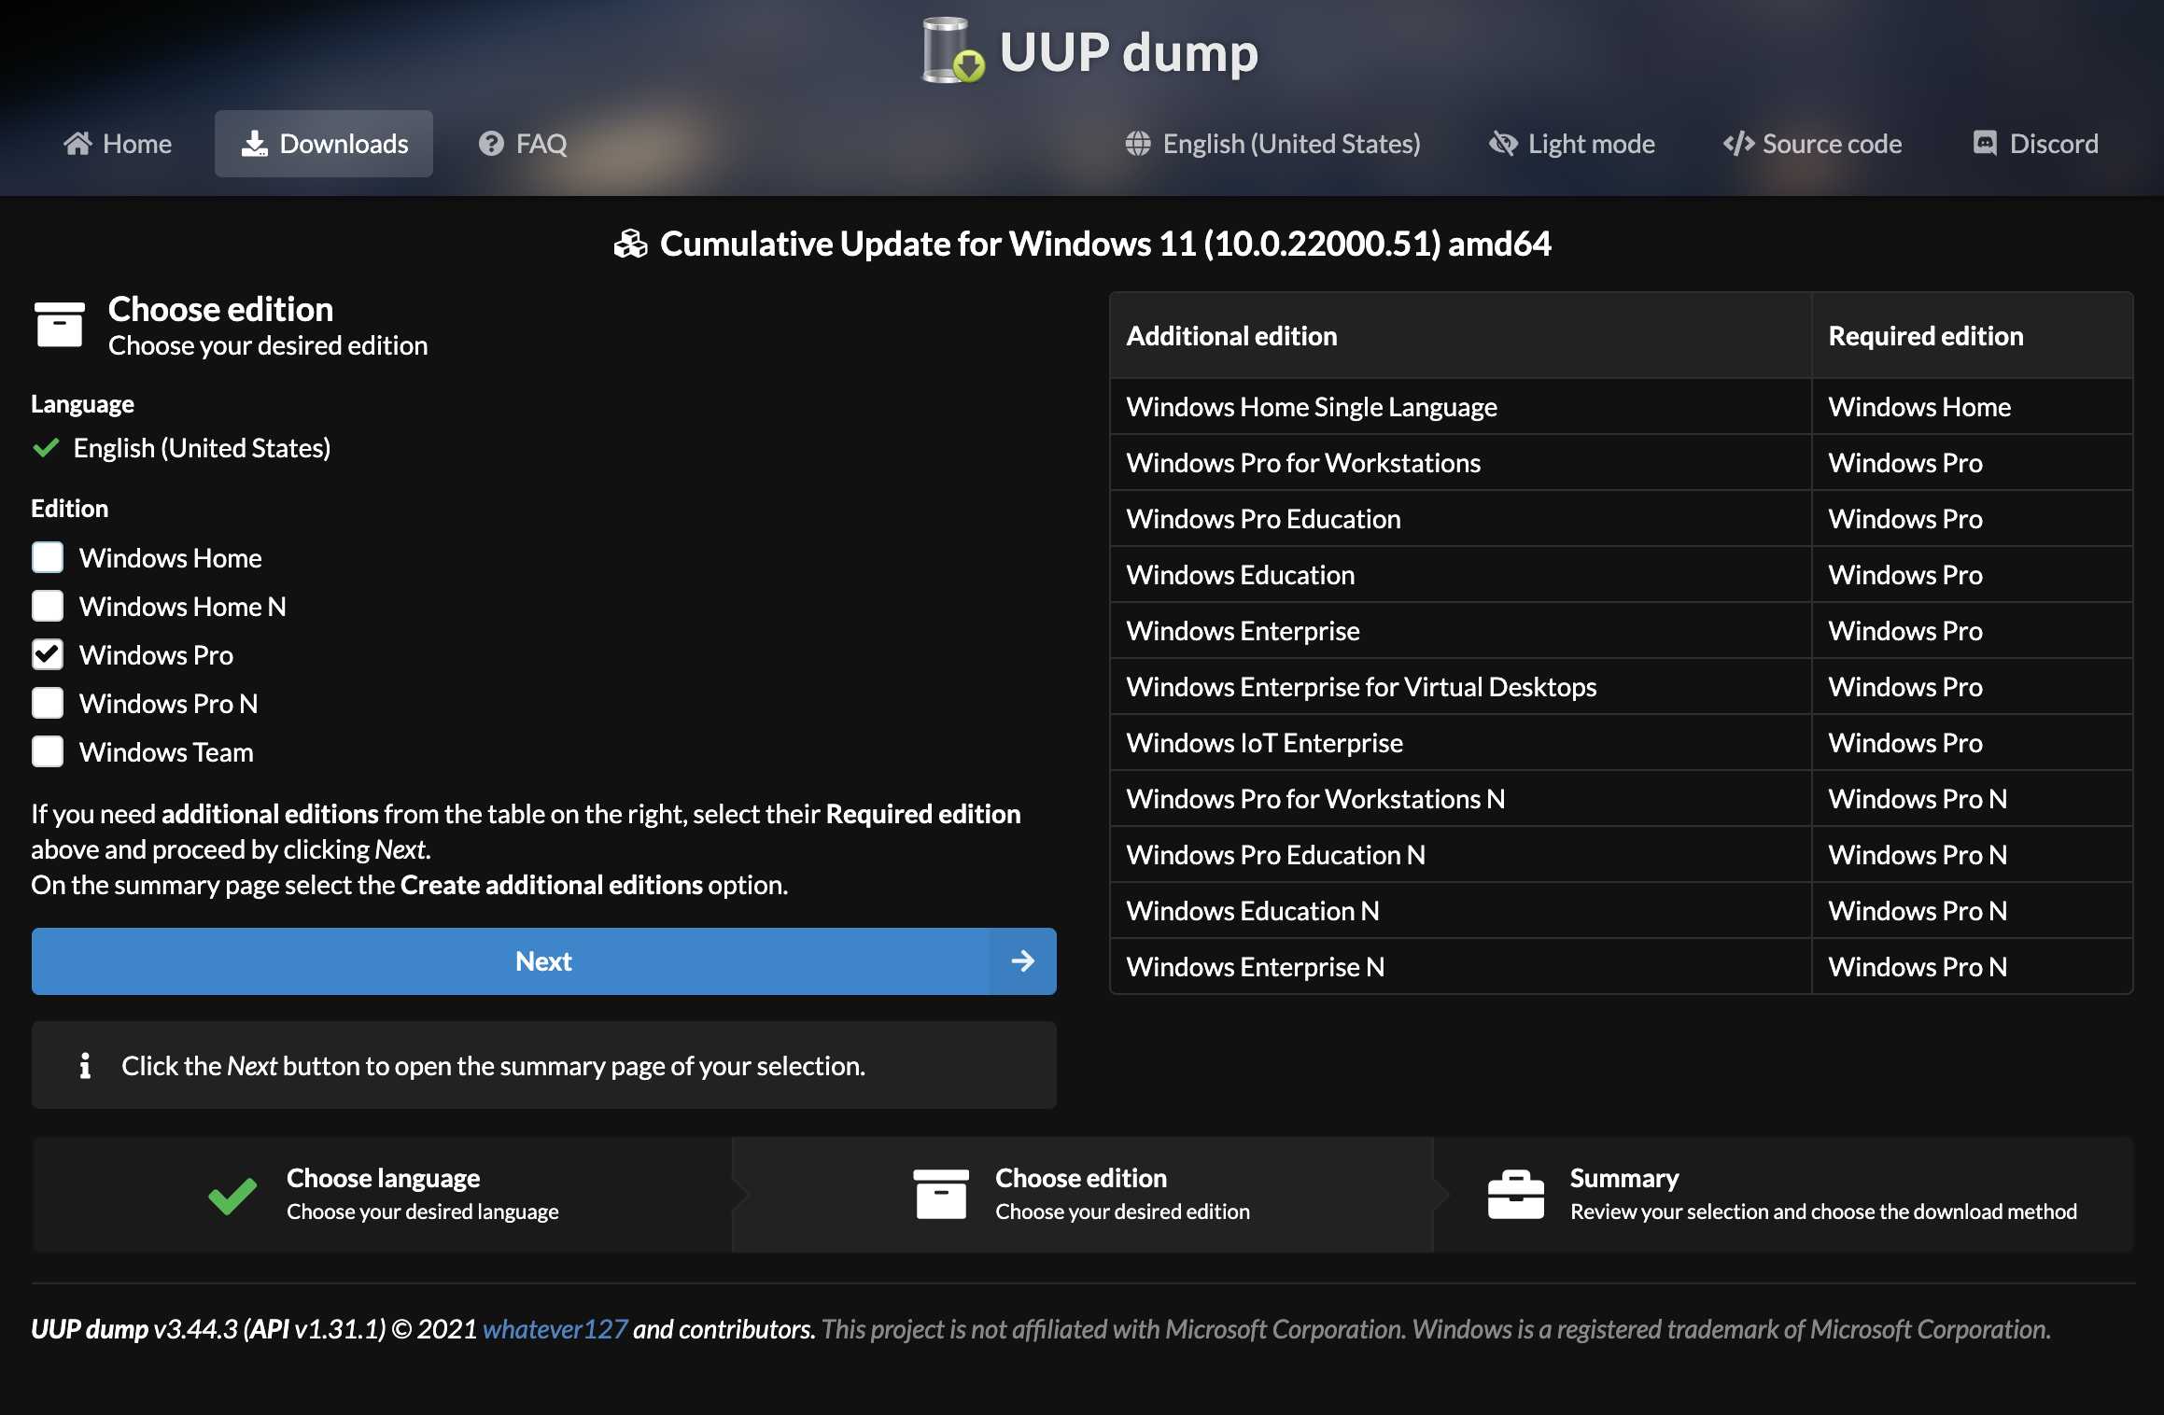Check the Windows Home N checkbox
Image resolution: width=2164 pixels, height=1415 pixels.
(48, 607)
